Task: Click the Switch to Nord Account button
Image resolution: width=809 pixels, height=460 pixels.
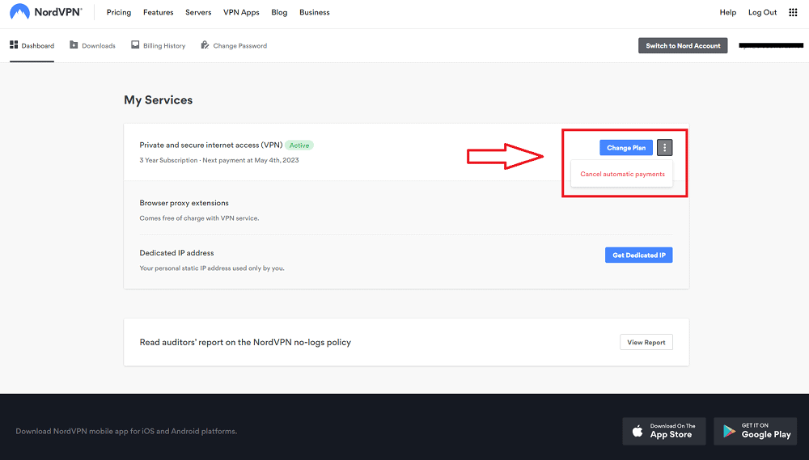Action: coord(683,45)
